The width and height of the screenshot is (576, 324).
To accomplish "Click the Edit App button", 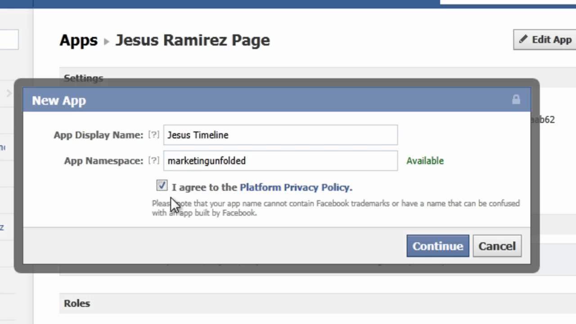I will click(x=545, y=40).
